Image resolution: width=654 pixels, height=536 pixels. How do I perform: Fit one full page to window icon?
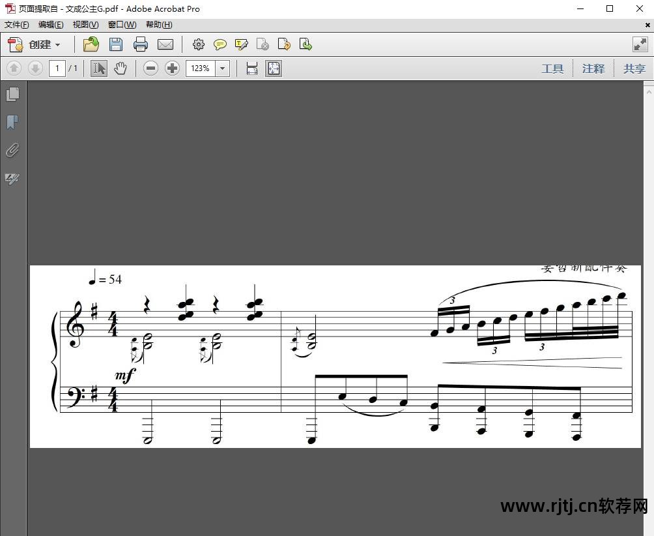[x=274, y=68]
